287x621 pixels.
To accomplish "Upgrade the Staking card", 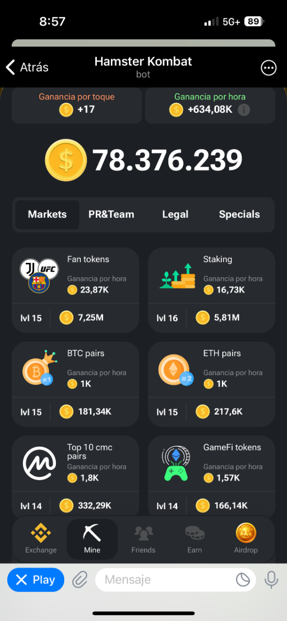I will (x=211, y=290).
